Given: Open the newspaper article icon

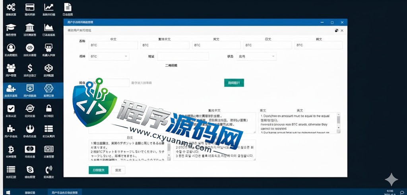Looking at the screenshot, I should point(48,149).
